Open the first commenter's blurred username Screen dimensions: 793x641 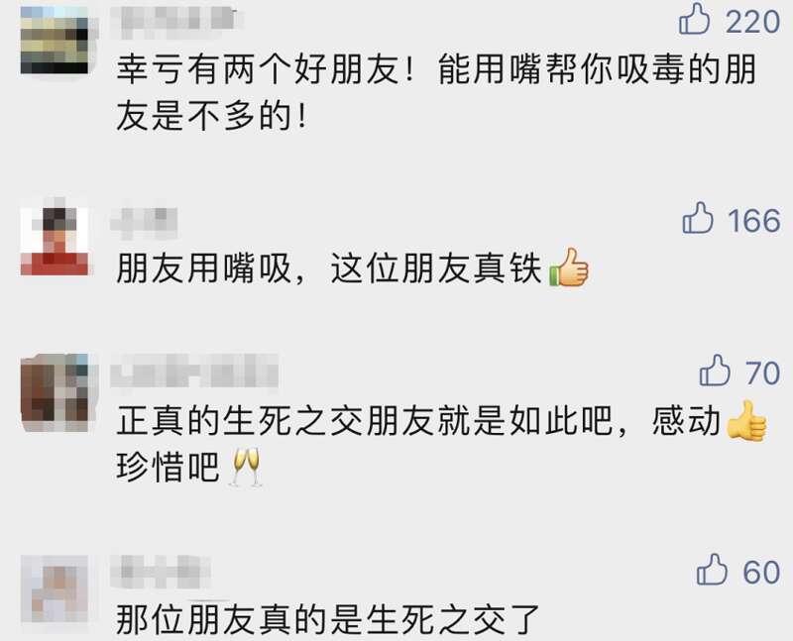pos(176,19)
